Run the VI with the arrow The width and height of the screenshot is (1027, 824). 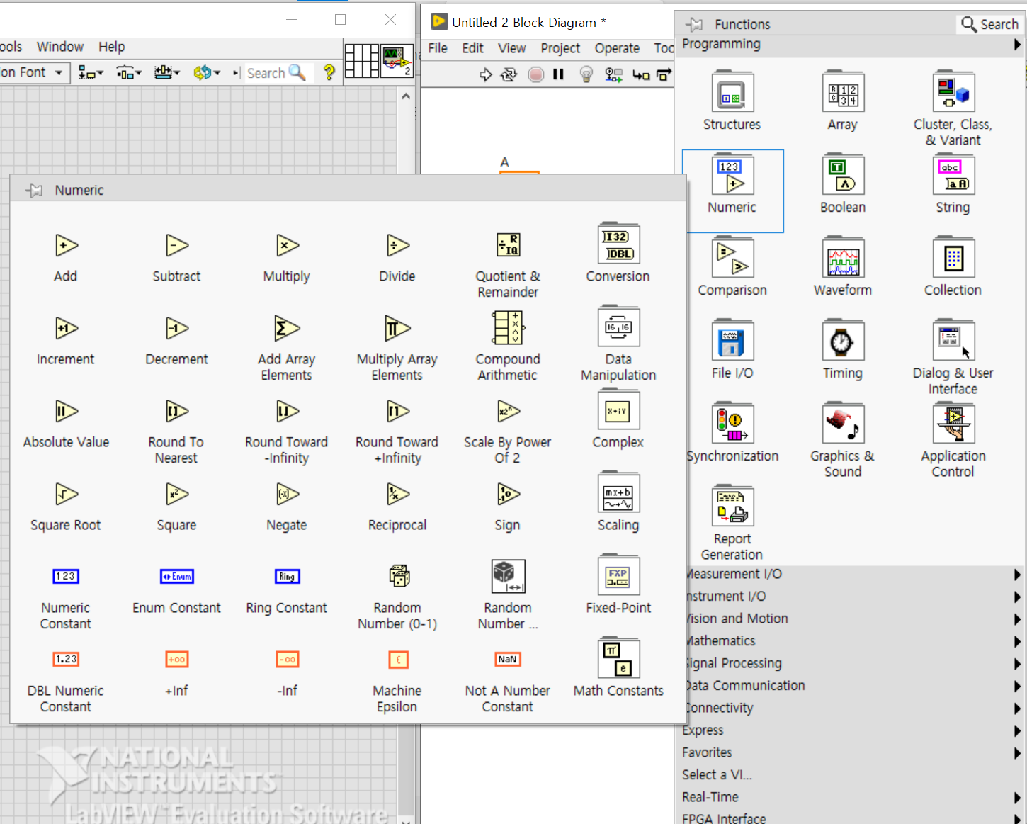click(486, 74)
